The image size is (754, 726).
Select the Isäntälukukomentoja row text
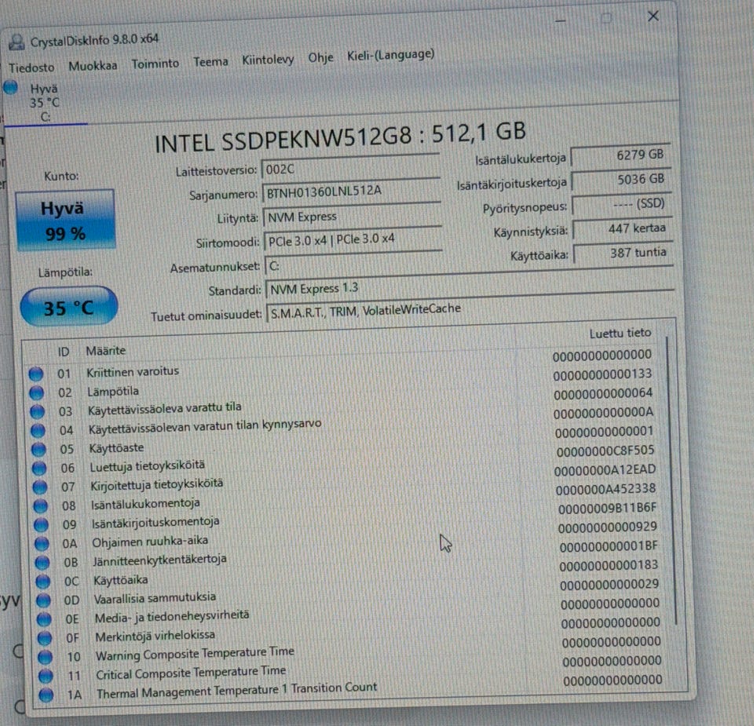click(x=145, y=504)
